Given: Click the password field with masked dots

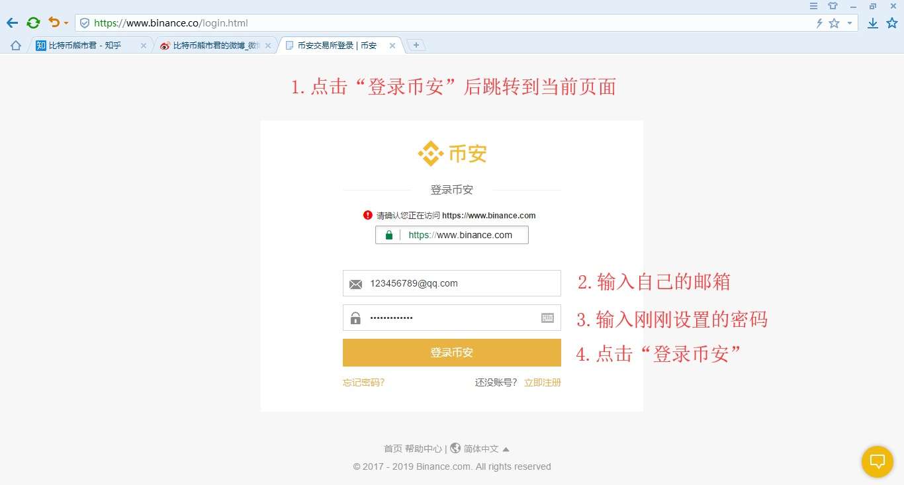Looking at the screenshot, I should coord(452,318).
